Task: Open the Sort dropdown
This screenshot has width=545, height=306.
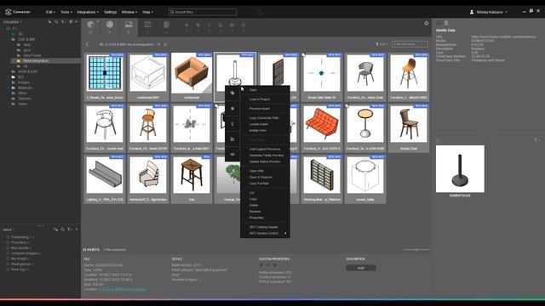Action: click(381, 44)
